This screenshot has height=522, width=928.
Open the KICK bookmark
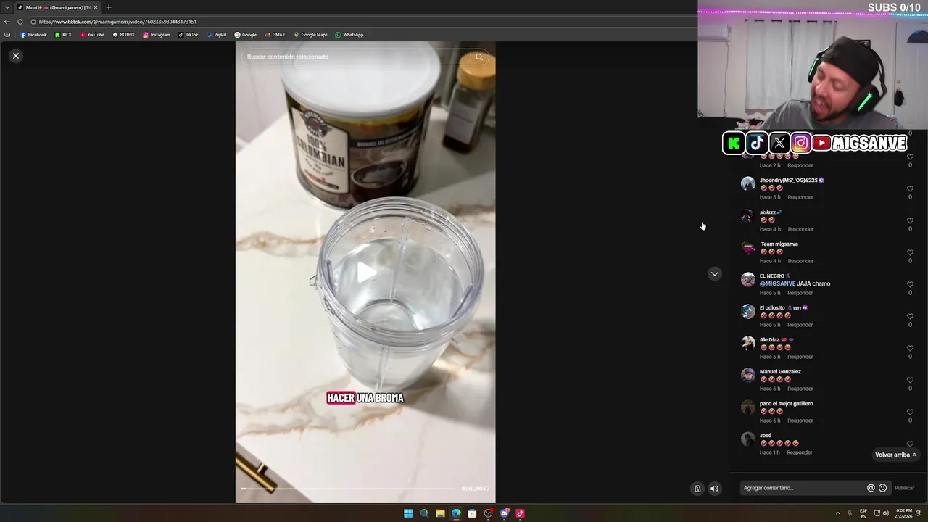click(64, 35)
